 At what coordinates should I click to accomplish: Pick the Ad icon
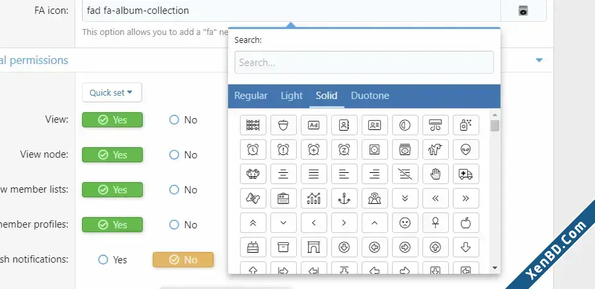(314, 125)
